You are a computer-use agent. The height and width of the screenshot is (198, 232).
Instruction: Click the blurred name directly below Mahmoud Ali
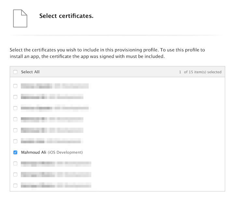[56, 163]
